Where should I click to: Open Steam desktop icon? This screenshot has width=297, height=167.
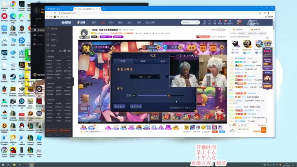coord(13,78)
